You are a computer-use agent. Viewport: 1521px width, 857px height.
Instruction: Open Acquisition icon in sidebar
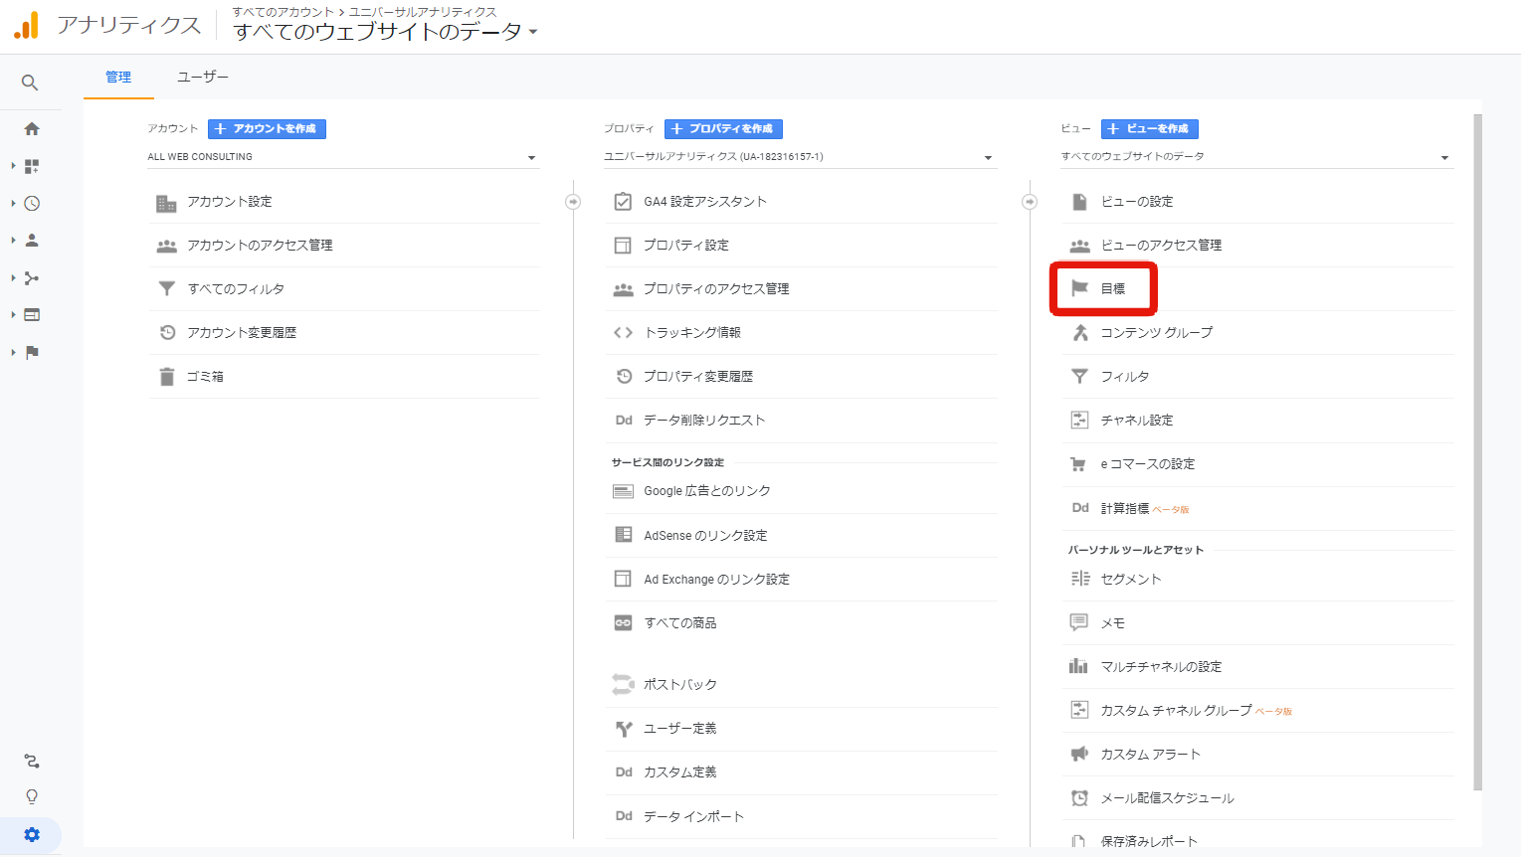click(32, 277)
